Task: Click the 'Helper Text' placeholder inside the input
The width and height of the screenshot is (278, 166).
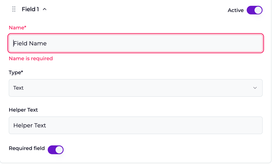Action: [x=30, y=125]
